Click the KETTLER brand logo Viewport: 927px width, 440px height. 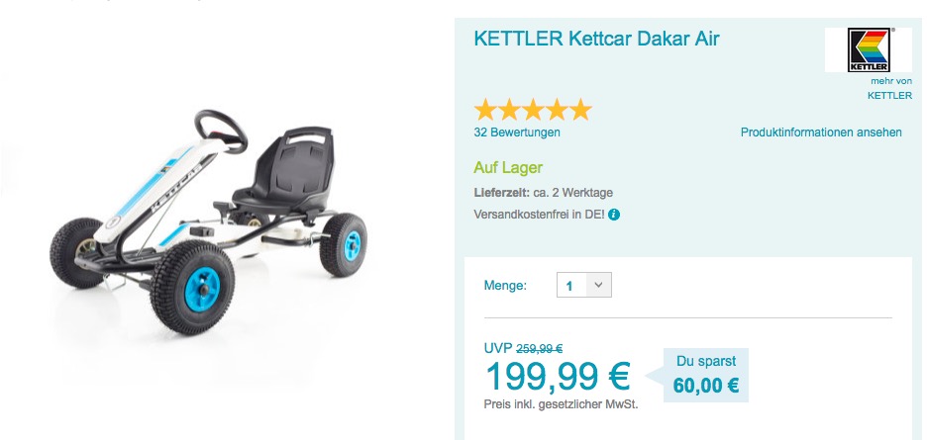pos(868,49)
